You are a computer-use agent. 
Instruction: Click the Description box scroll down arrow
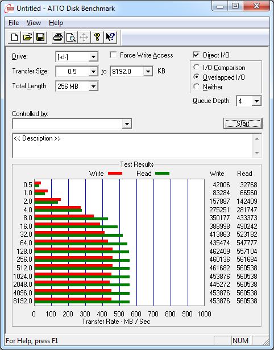tap(257, 153)
